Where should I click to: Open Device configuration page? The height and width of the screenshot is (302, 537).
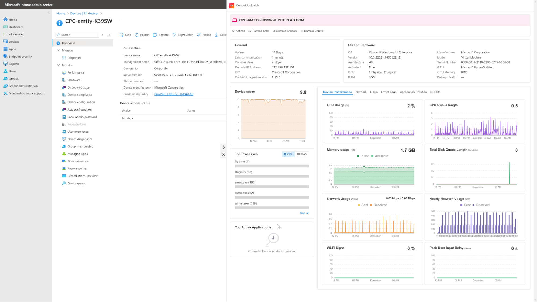(x=81, y=102)
